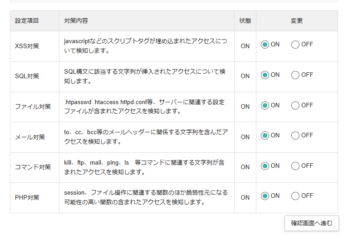Select ON radio for コマンド対策
Viewport: 348px width, 236px height.
coord(265,166)
